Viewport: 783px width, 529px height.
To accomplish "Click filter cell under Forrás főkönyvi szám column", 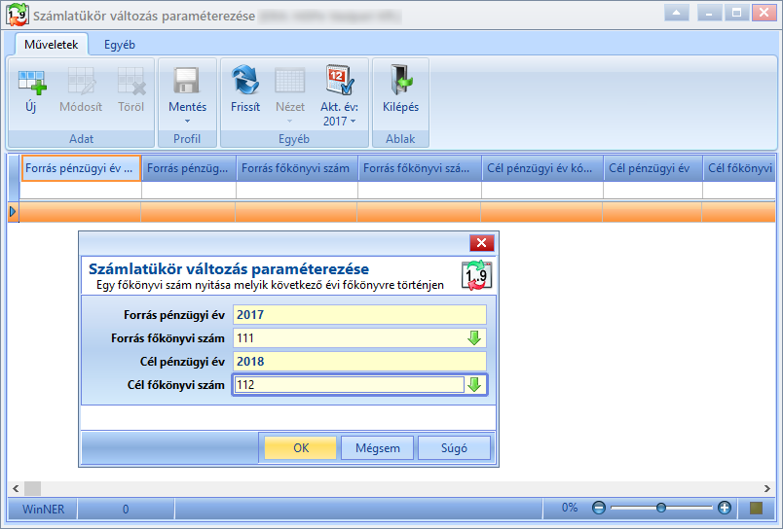I will tap(297, 190).
